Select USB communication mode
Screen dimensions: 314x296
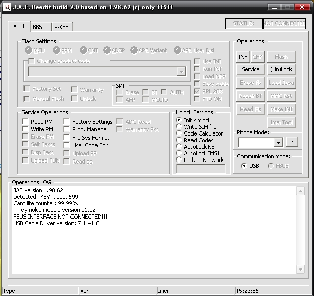(x=244, y=166)
